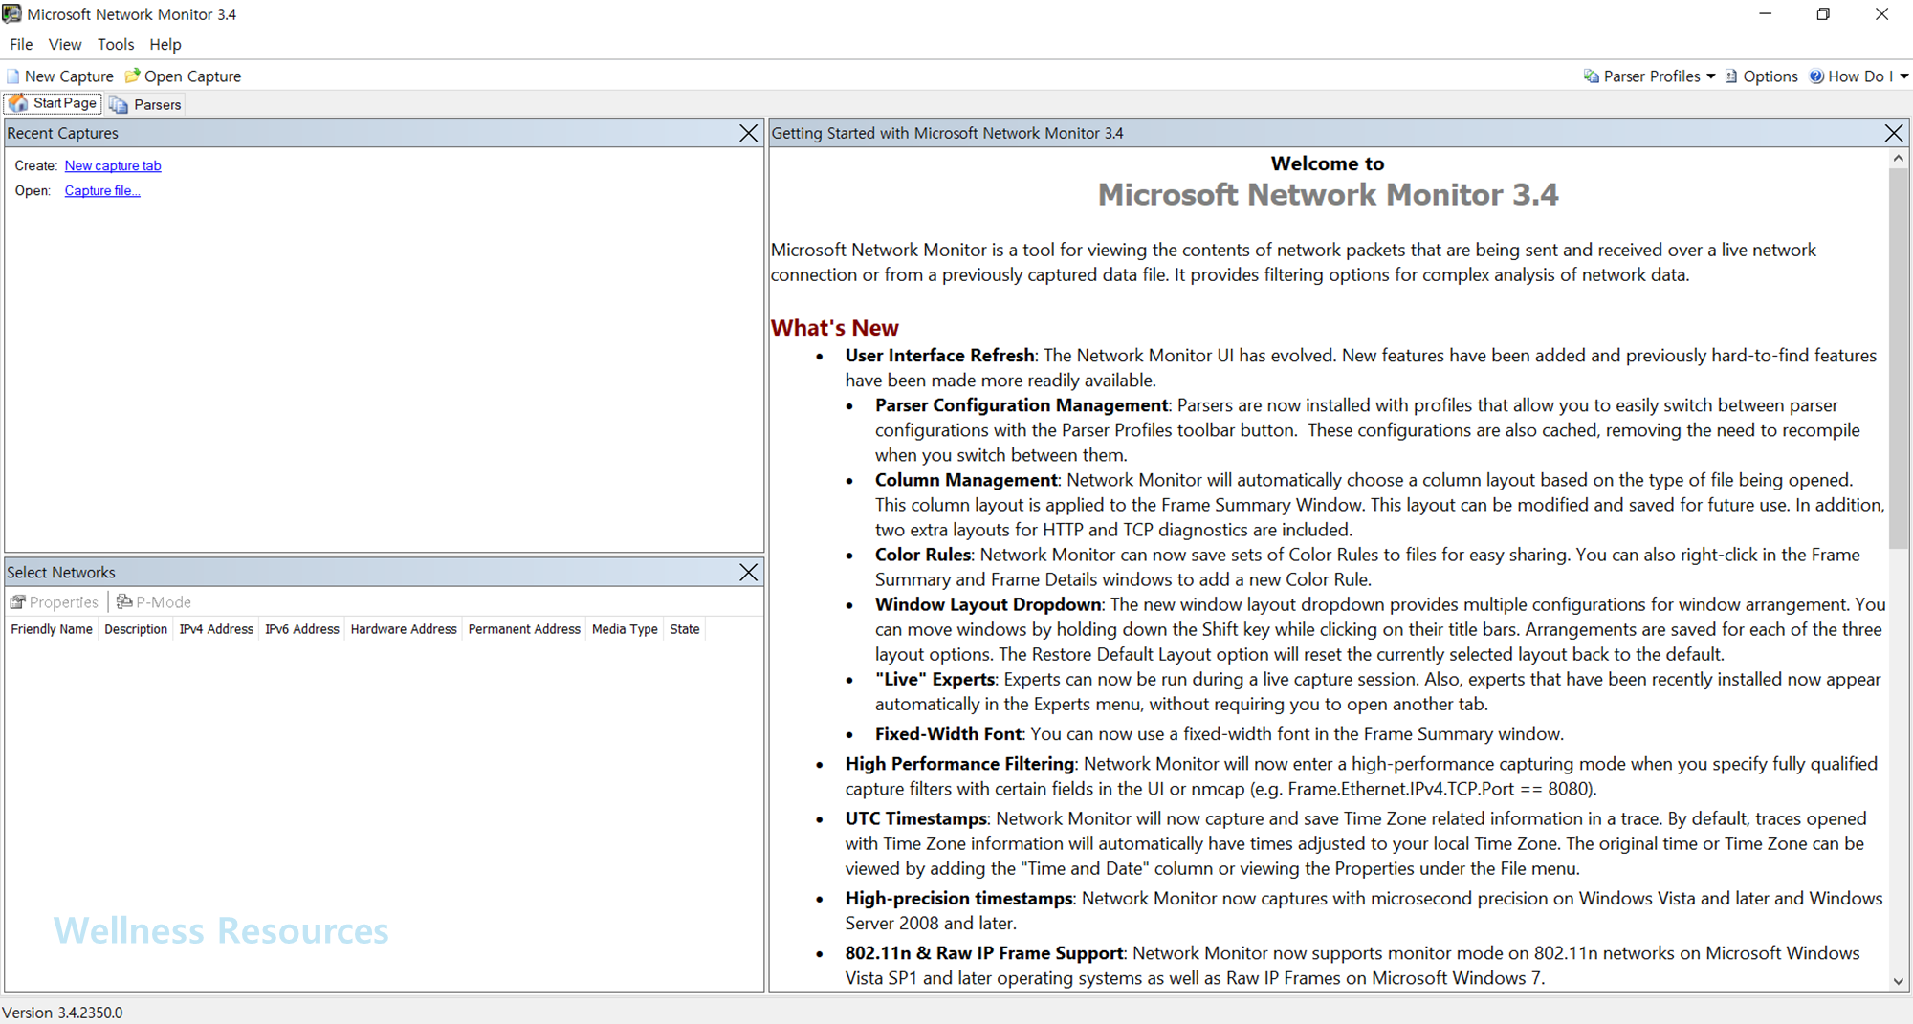Close the Select Networks panel
This screenshot has height=1024, width=1913.
click(x=749, y=572)
